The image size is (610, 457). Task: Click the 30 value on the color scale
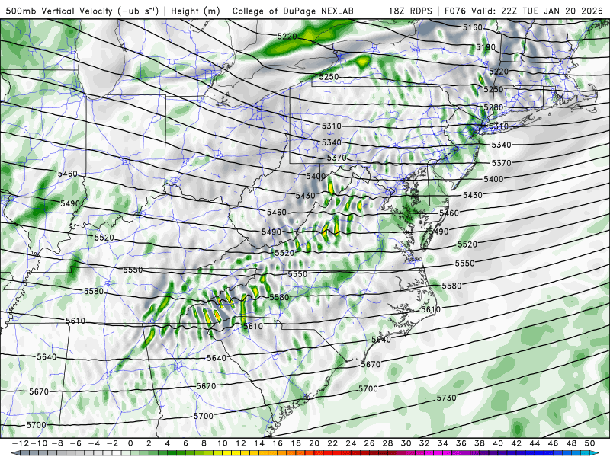coord(406,443)
